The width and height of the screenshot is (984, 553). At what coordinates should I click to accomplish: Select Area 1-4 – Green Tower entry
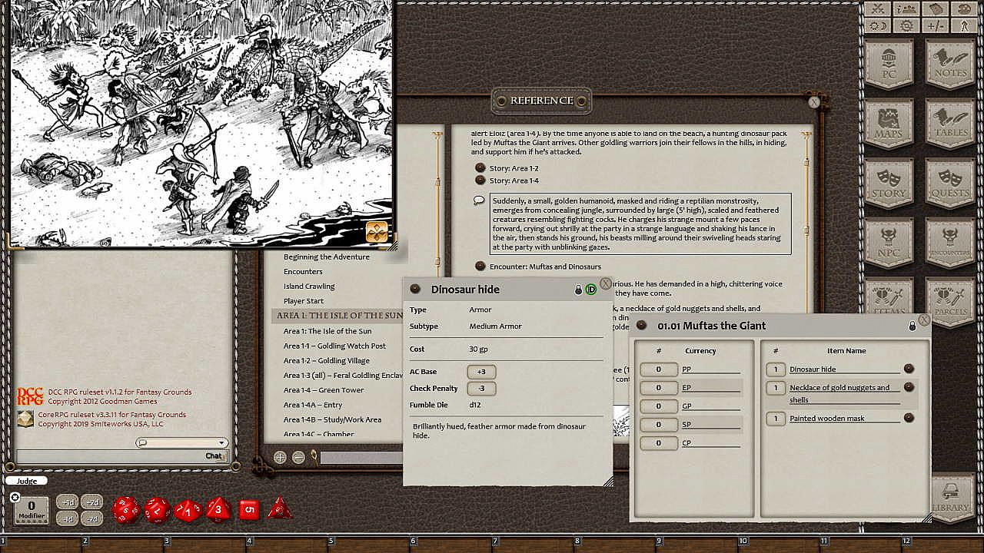pyautogui.click(x=323, y=390)
